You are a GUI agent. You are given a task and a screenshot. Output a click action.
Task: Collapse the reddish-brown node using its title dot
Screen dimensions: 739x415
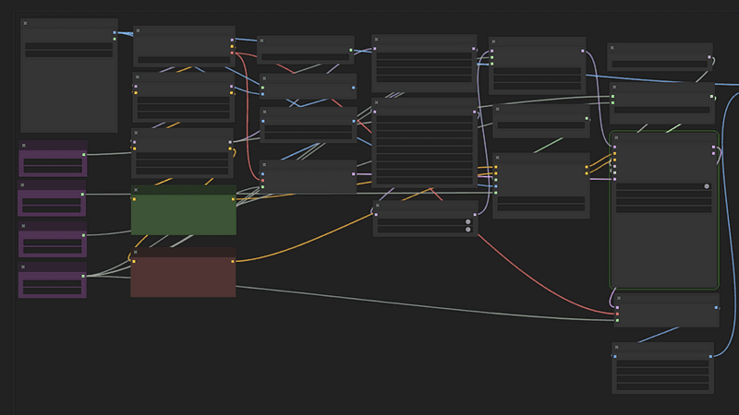click(136, 252)
